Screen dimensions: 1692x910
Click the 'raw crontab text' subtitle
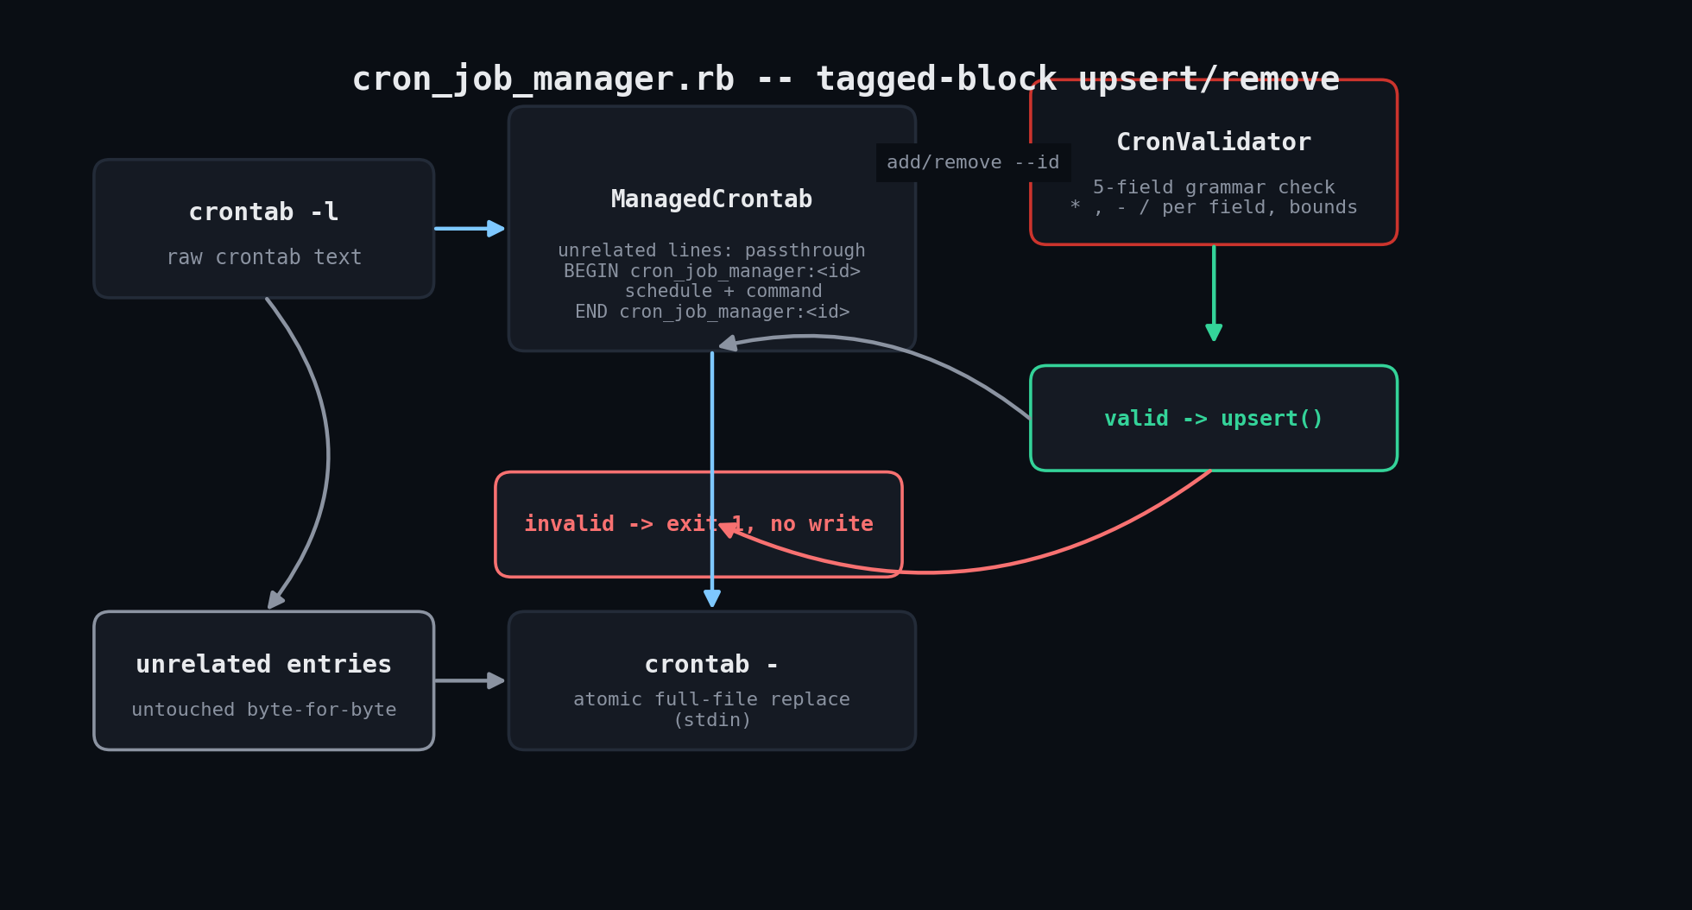(264, 257)
